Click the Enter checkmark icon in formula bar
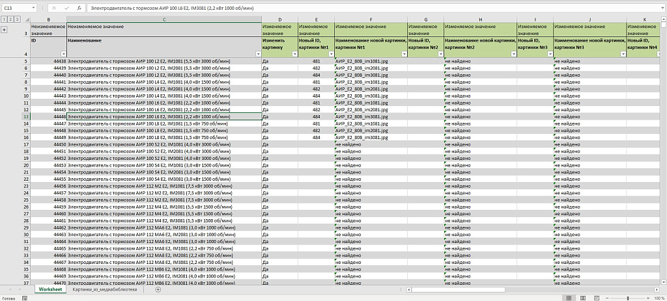Viewport: 667px width, 301px height. tap(66, 8)
